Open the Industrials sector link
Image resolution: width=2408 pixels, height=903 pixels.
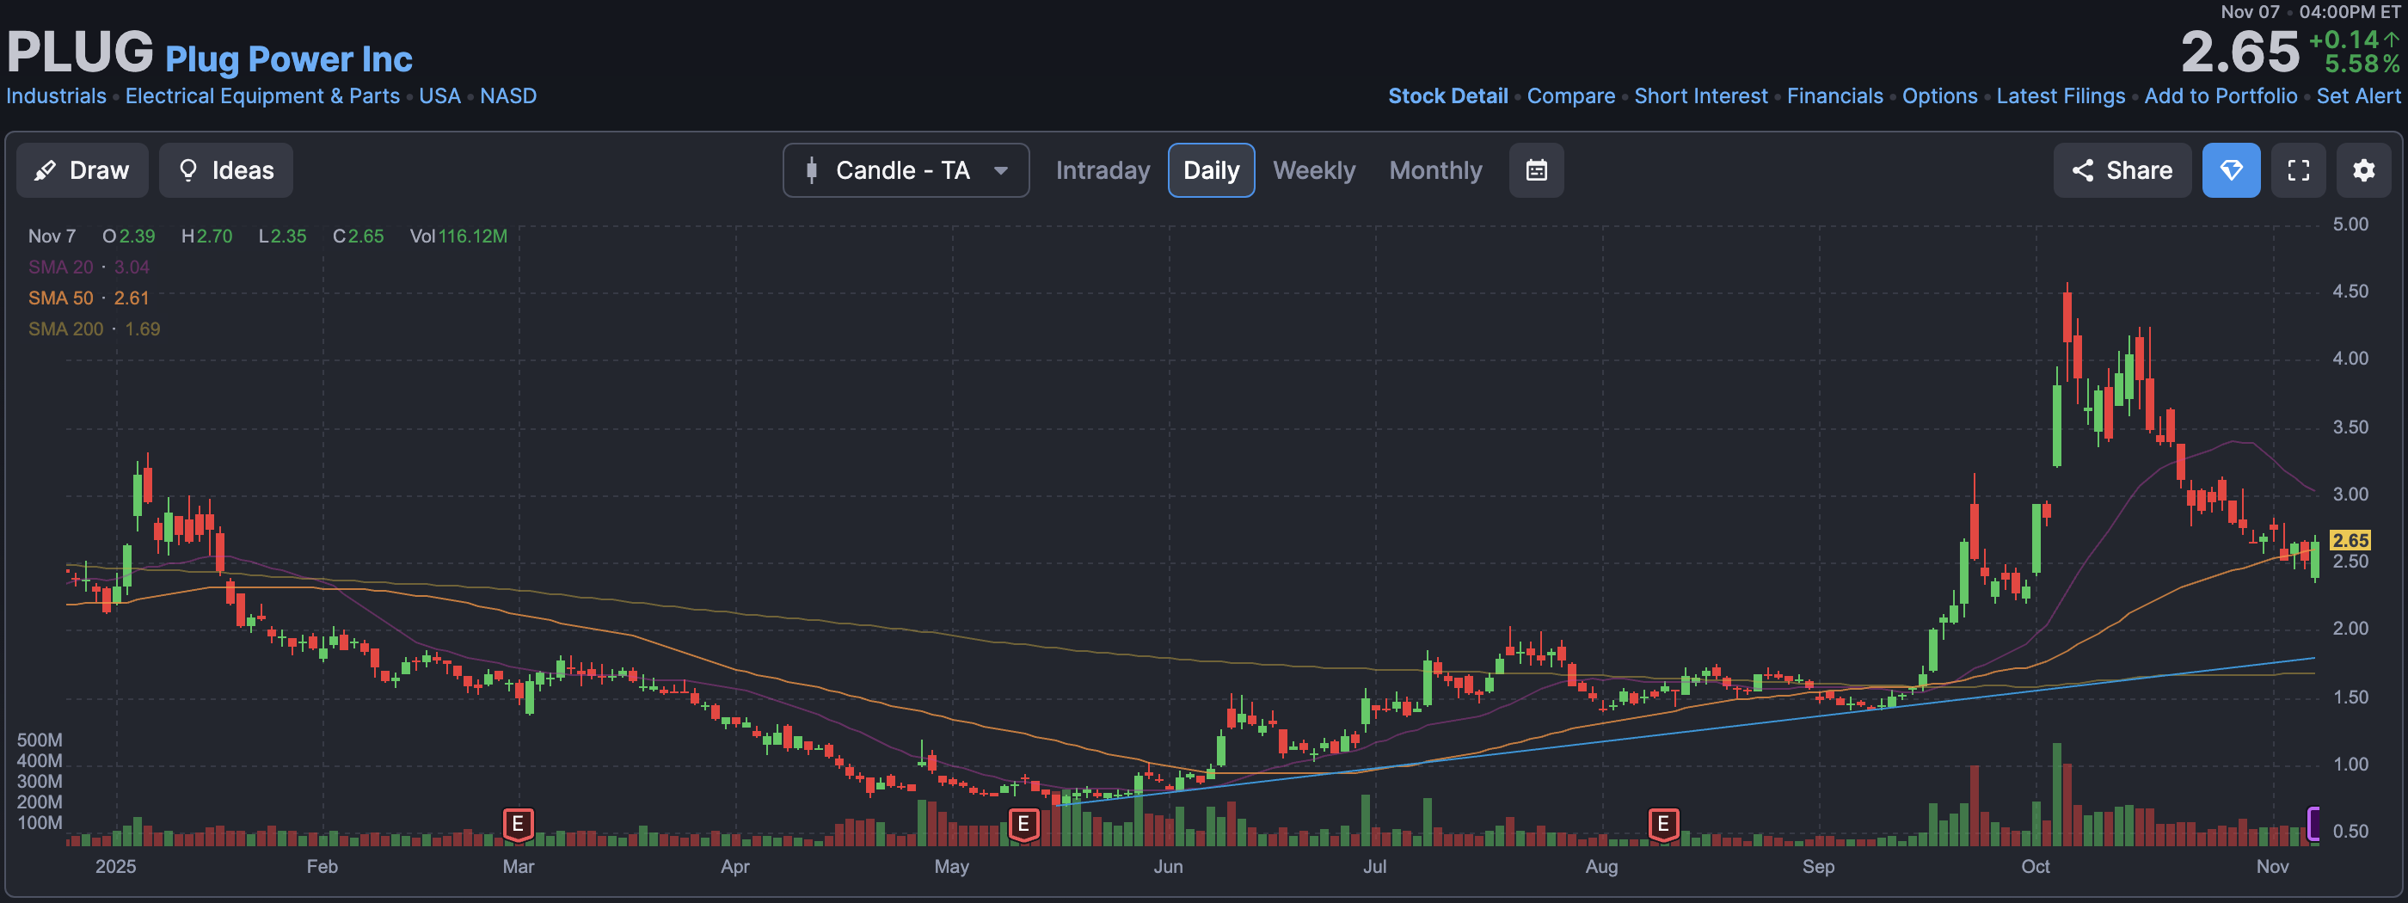coord(56,96)
